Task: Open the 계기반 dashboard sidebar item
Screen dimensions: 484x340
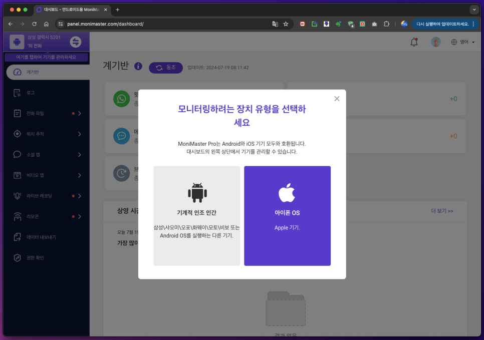Action: (x=48, y=72)
